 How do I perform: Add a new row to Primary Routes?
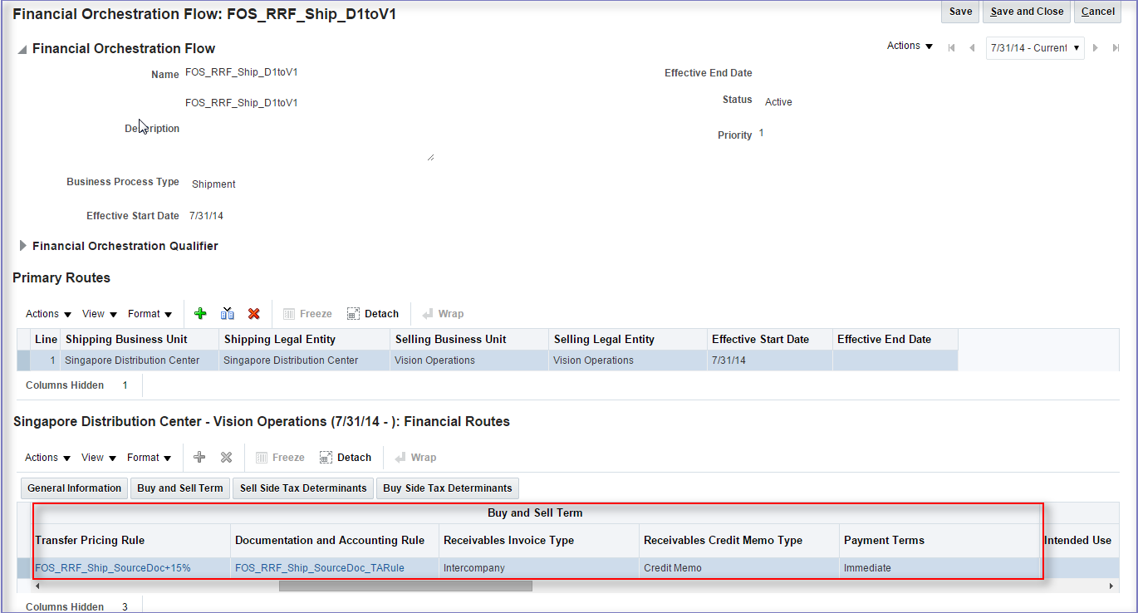pos(200,313)
